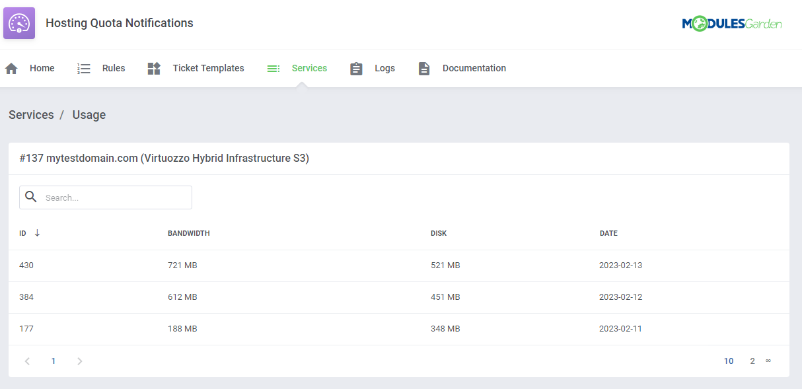This screenshot has height=389, width=802.
Task: Click the ID column sort arrow
Action: [x=37, y=232]
